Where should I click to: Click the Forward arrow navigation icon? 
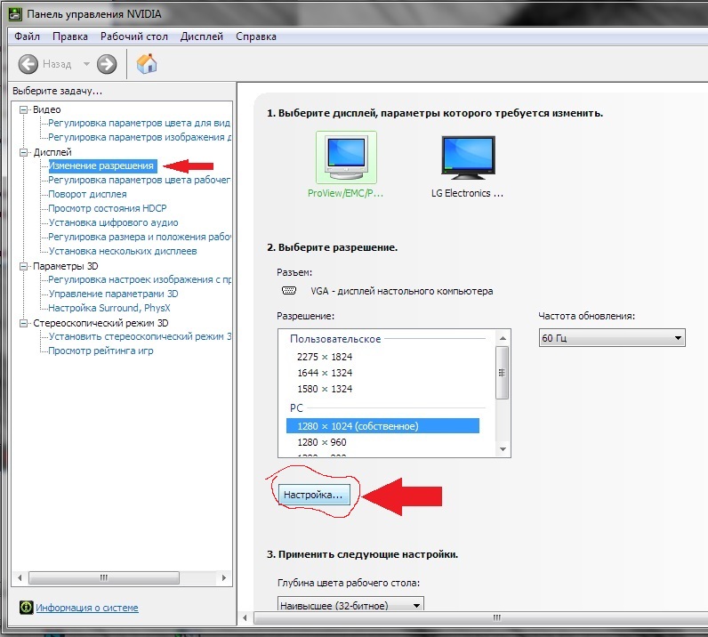coord(107,64)
